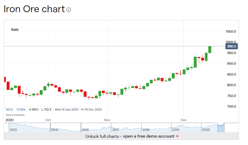Click the 750.0 price axis label
This screenshot has height=145, width=248.
point(231,96)
